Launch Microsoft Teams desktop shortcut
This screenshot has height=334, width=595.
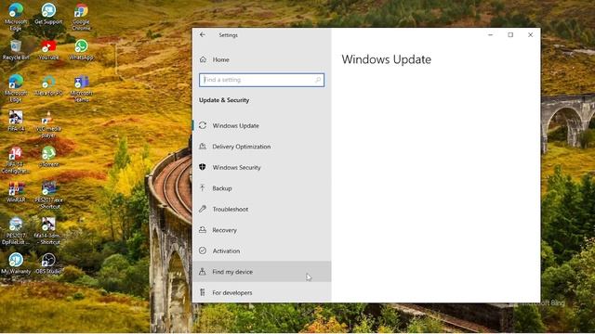point(81,87)
